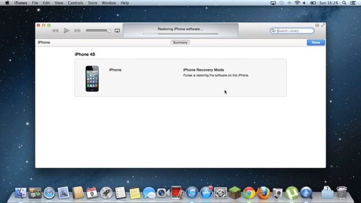Open the iTunes menu
The image size is (361, 203).
pyautogui.click(x=20, y=3)
